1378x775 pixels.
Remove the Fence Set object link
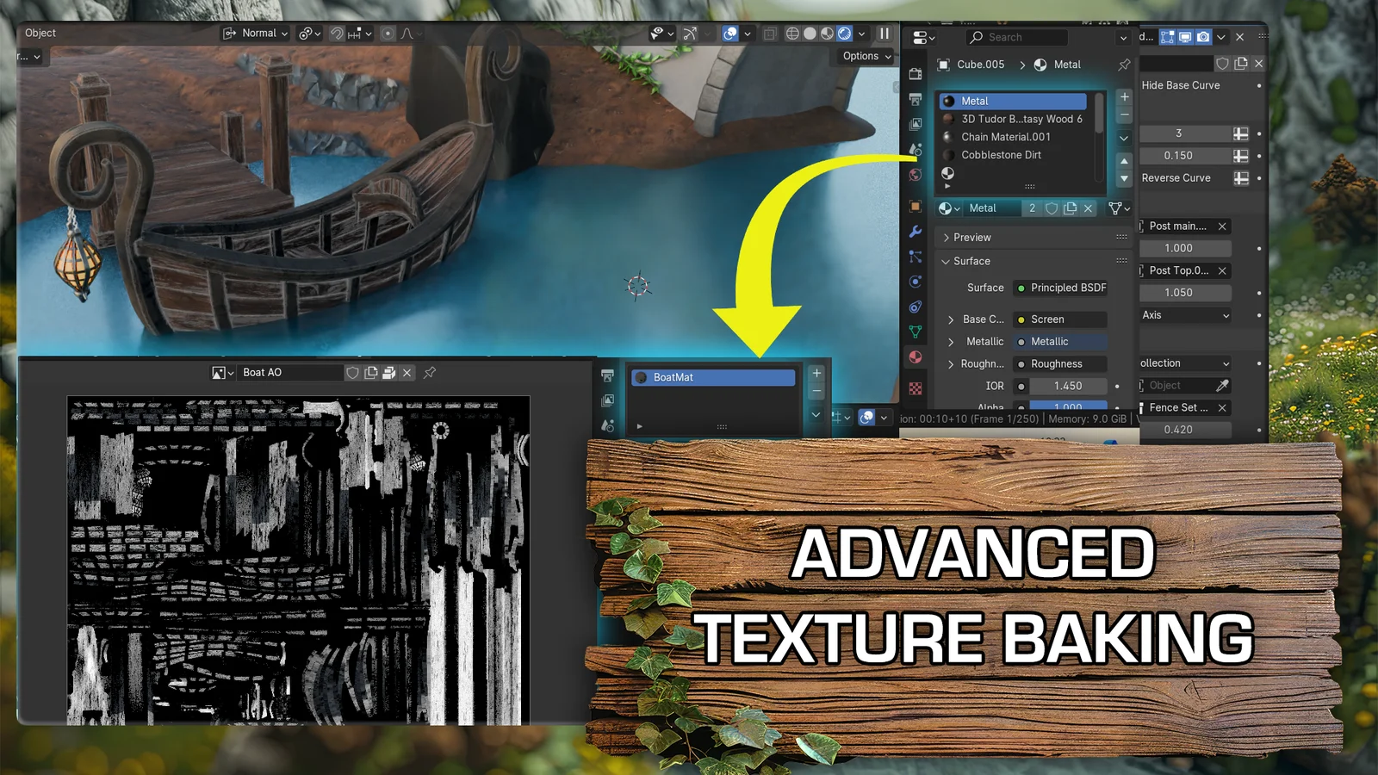[1222, 408]
